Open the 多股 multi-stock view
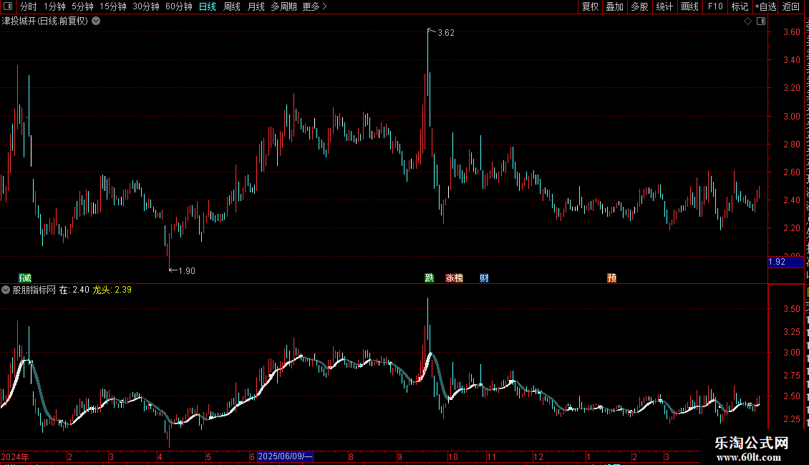809x465 pixels. tap(639, 6)
